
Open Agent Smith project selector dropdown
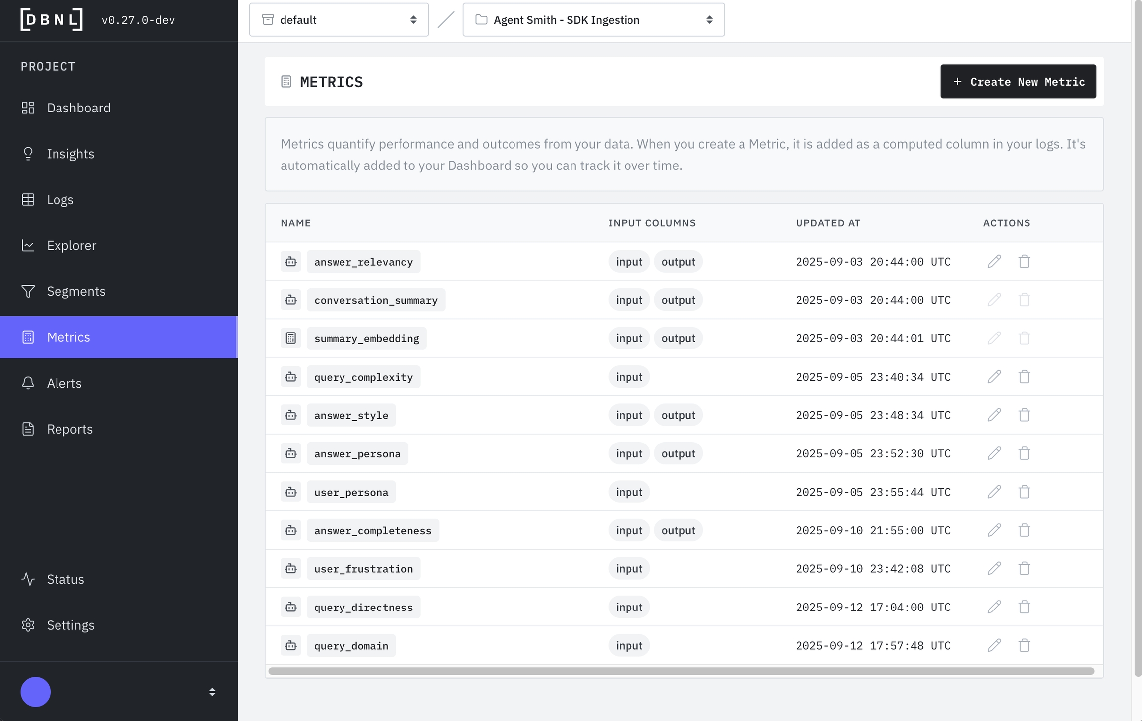(593, 20)
